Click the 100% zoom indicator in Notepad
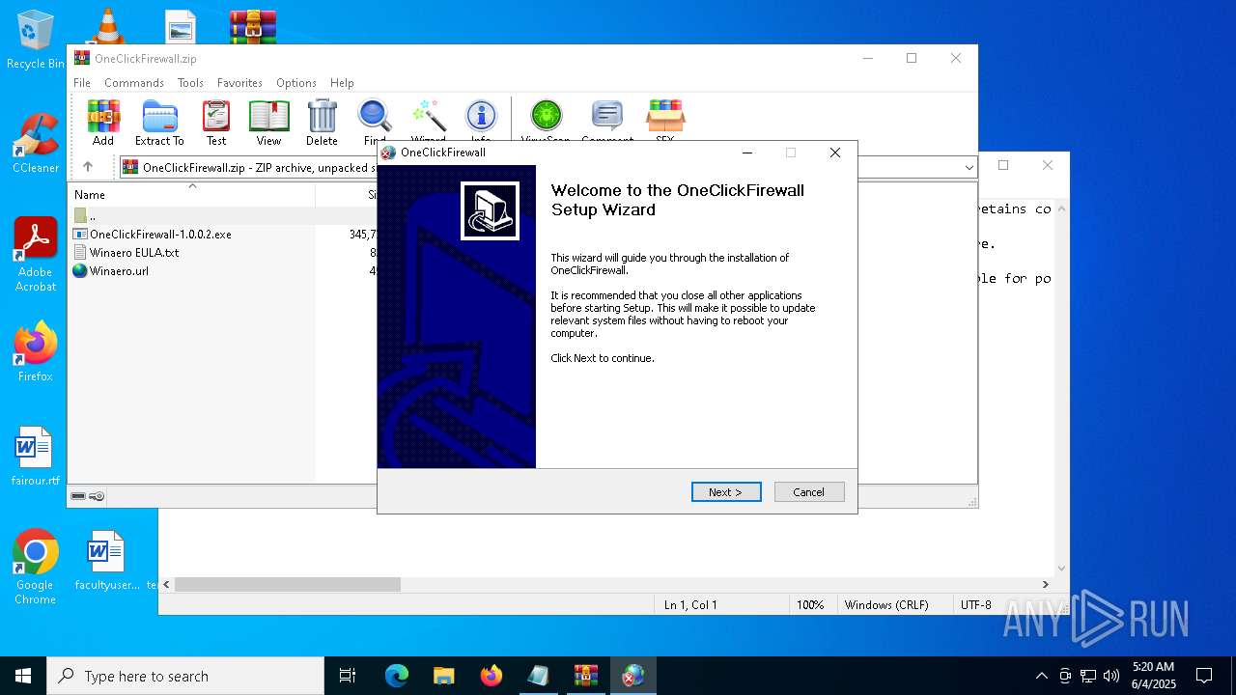Image resolution: width=1236 pixels, height=695 pixels. 810,604
